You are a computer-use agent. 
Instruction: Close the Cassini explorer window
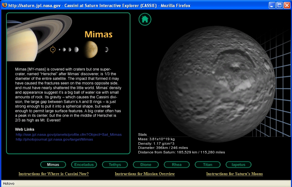pyautogui.click(x=287, y=5)
